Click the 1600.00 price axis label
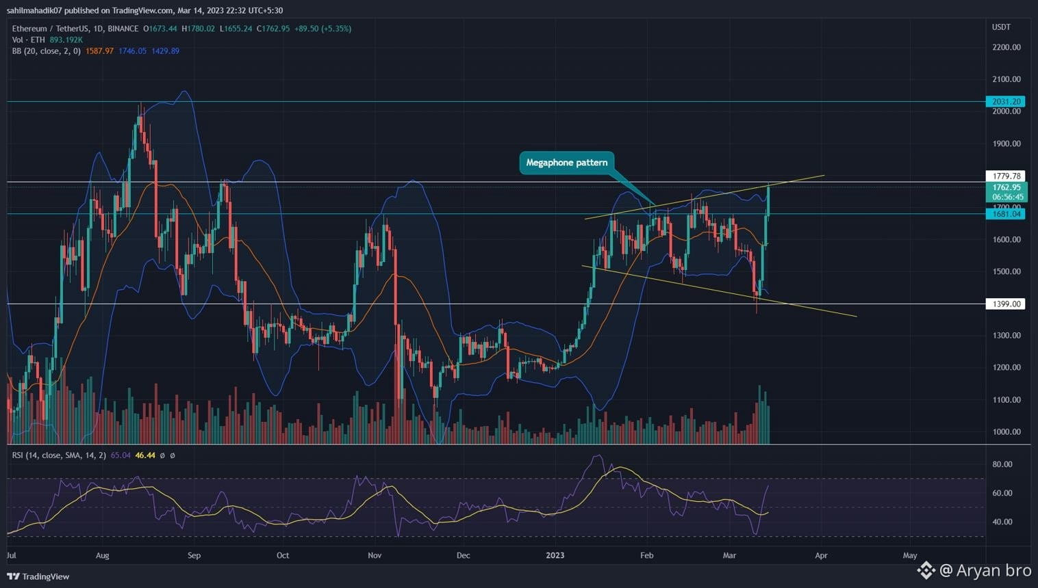The width and height of the screenshot is (1038, 588). (x=1006, y=239)
